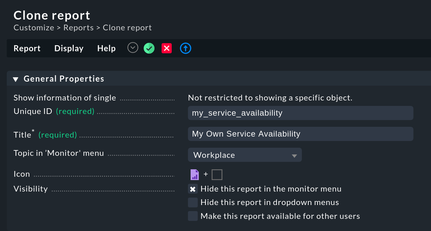Uncheck Hide this report in monitor menu

(x=193, y=189)
